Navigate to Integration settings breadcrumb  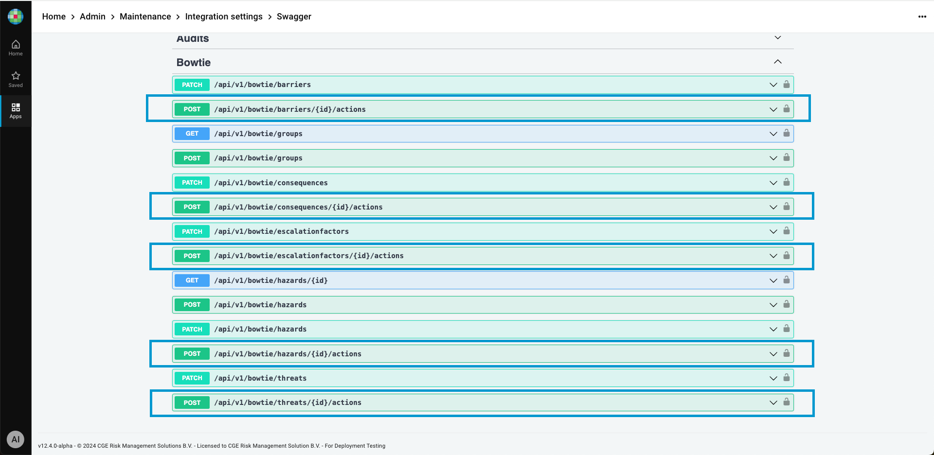coord(224,17)
